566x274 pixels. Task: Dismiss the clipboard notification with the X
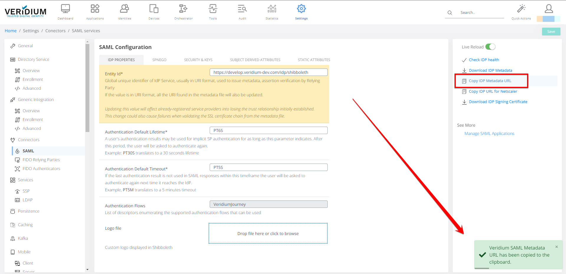(x=557, y=247)
